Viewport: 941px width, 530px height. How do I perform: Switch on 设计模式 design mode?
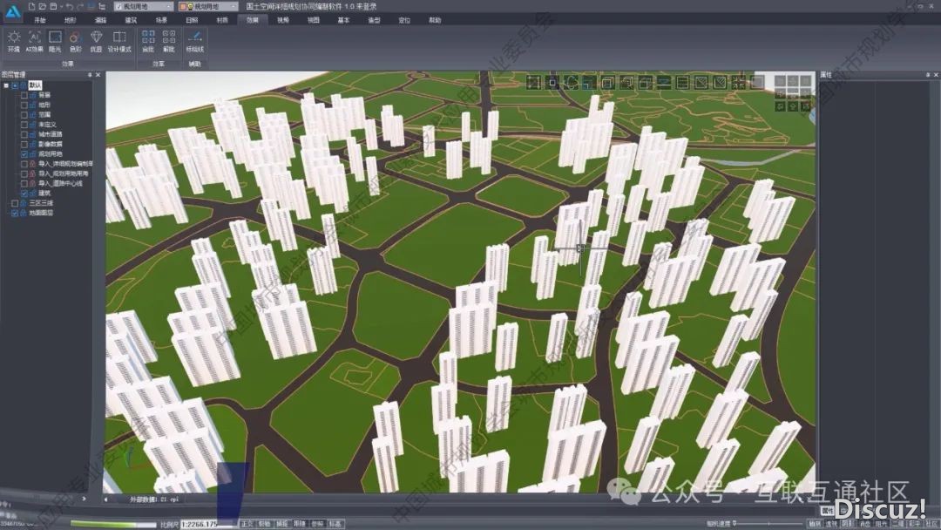pyautogui.click(x=119, y=42)
